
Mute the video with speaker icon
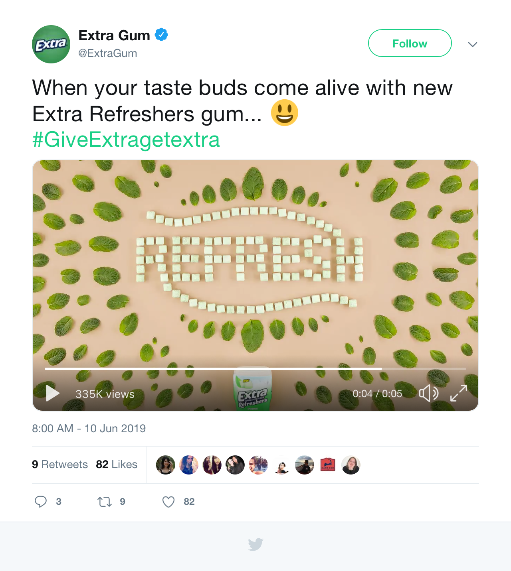coord(428,394)
